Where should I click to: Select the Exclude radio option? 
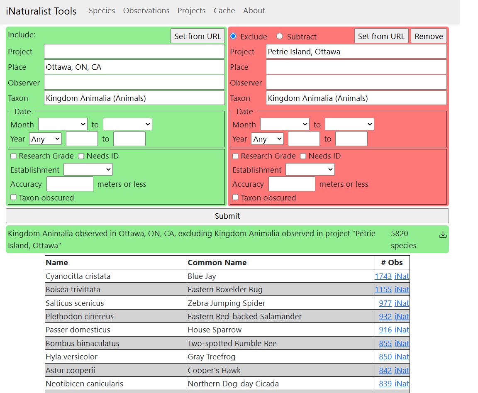tap(233, 36)
